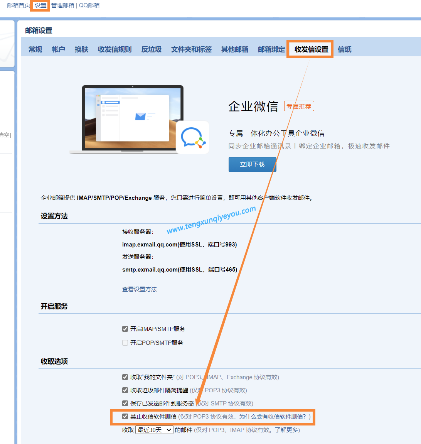Enable 开启POP/SMTP服务 checkbox
Viewport: 421px width, 444px height.
pos(125,343)
